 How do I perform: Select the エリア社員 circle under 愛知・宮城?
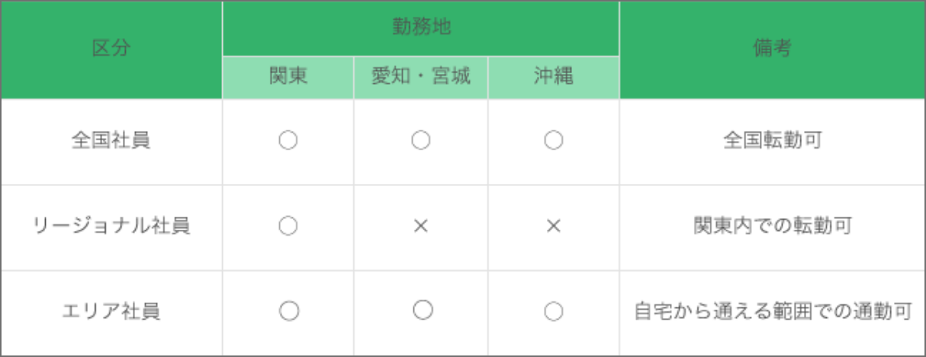click(422, 310)
